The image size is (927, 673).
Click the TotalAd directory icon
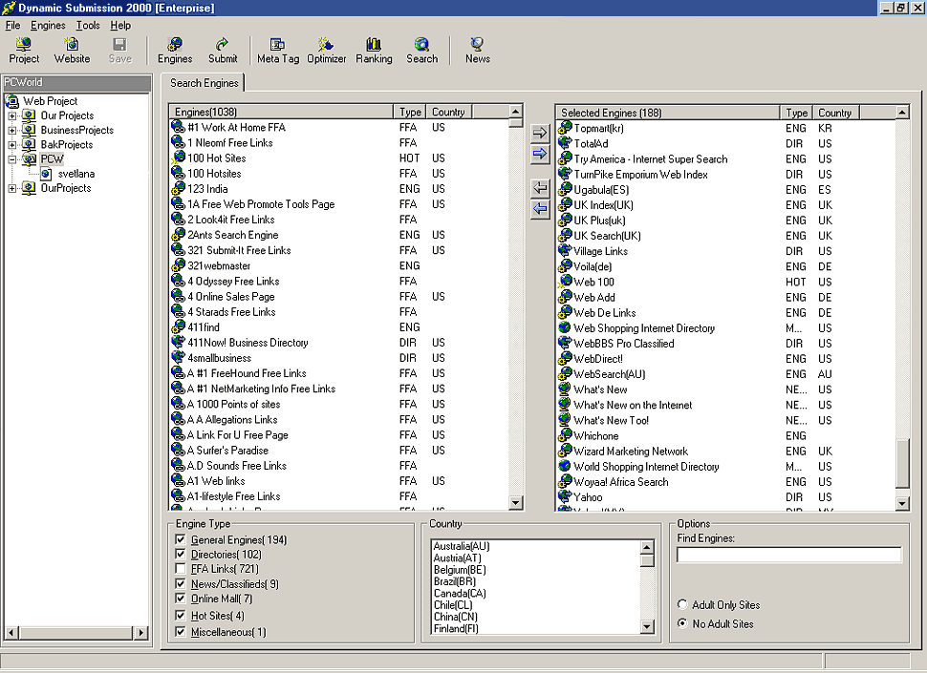click(565, 143)
